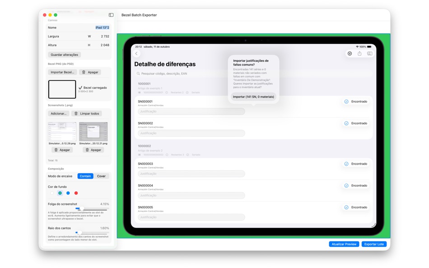Toggle the Encontrado status for SN000001
This screenshot has width=429, height=268.
pos(346,102)
